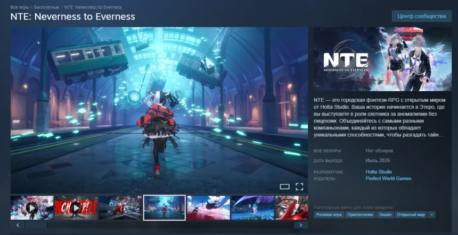The image size is (458, 235).
Task: Select the red field character thumbnail
Action: tap(209, 207)
